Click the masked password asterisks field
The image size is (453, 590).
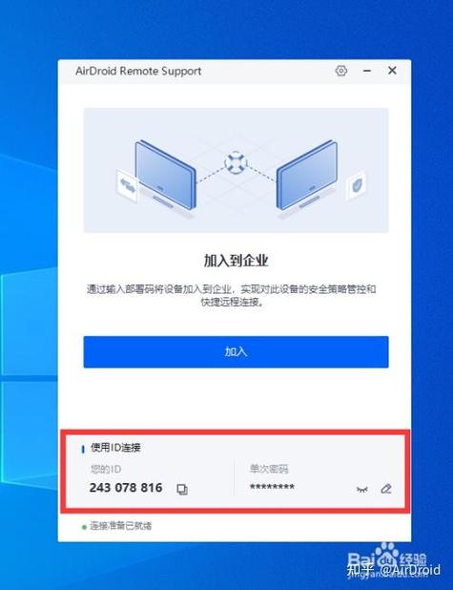272,487
